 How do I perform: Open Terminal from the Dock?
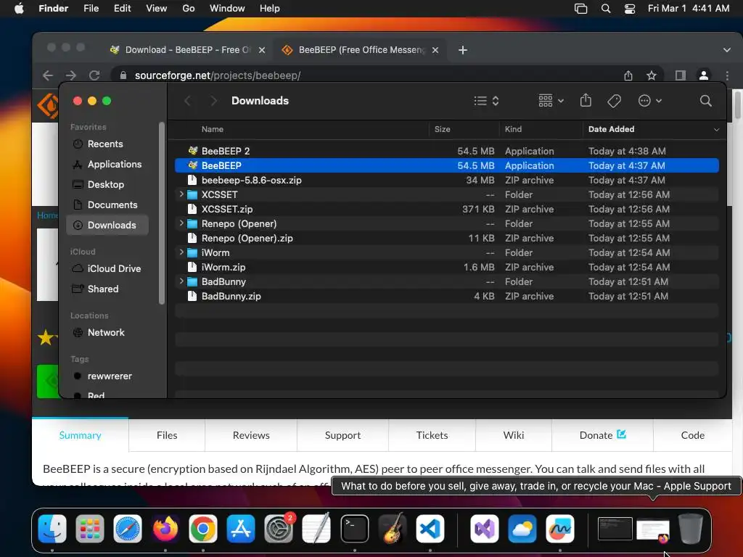354,529
